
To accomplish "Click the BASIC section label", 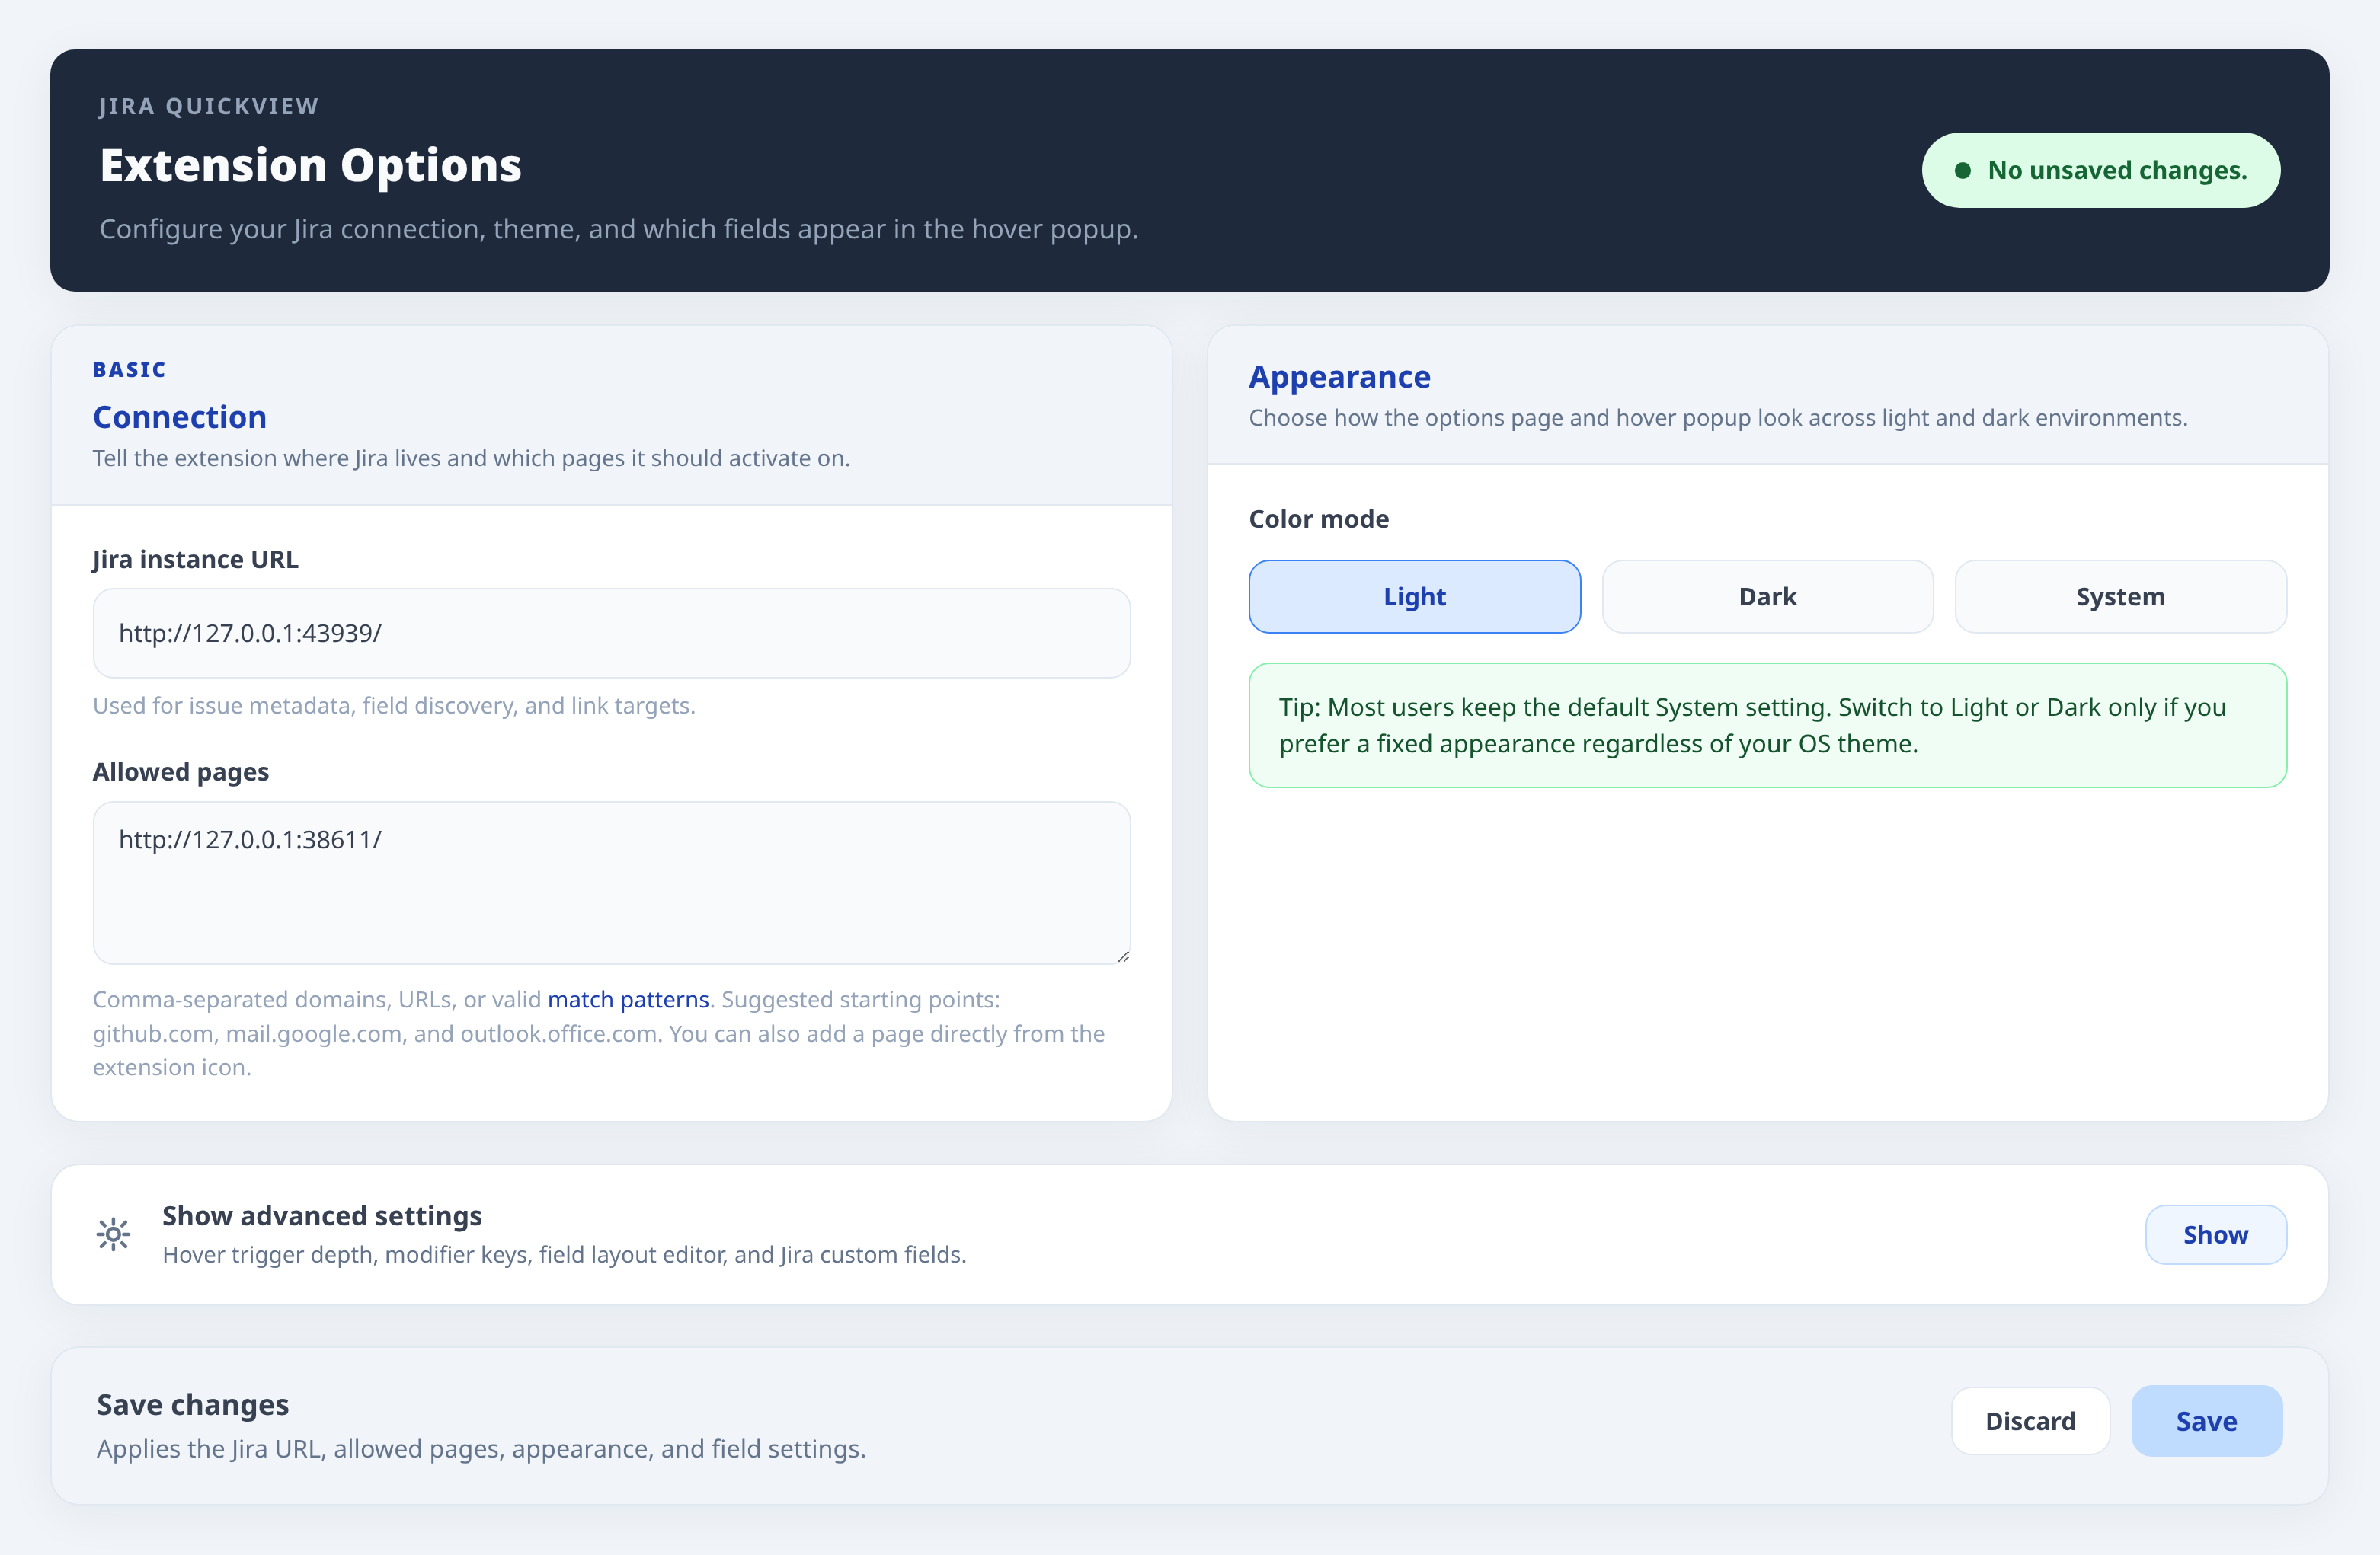I will click(128, 369).
